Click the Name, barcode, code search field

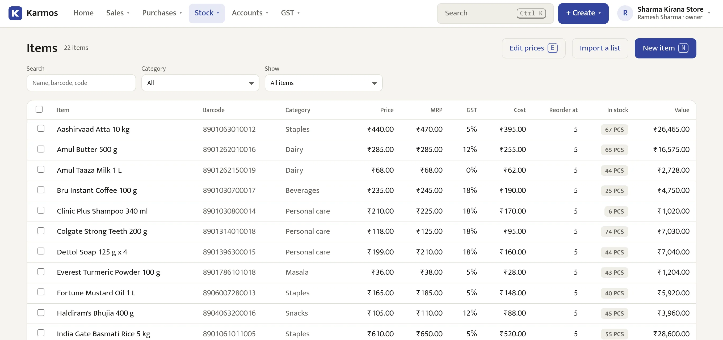point(81,83)
